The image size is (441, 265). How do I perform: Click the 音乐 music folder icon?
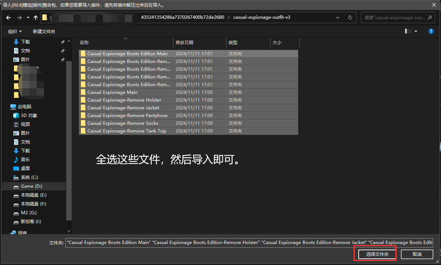16,160
